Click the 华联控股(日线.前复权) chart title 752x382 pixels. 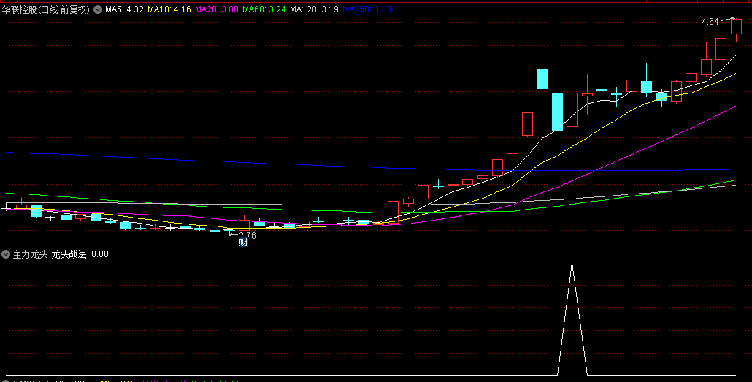coord(46,9)
